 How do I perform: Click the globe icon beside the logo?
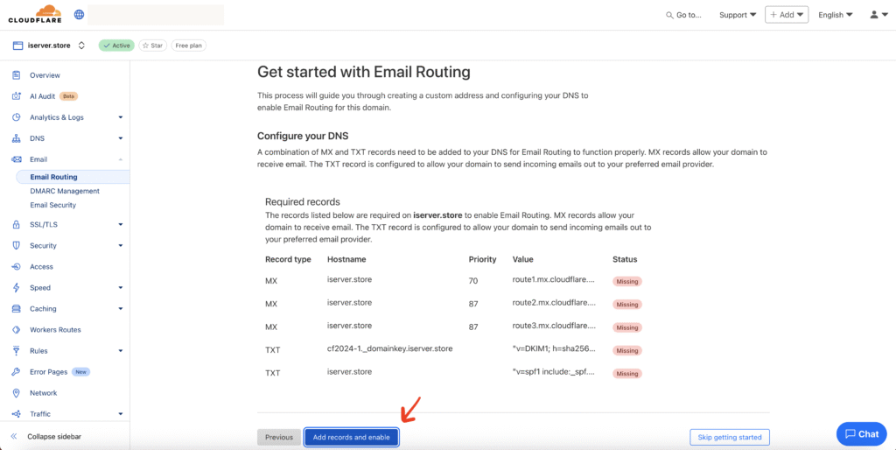(80, 15)
